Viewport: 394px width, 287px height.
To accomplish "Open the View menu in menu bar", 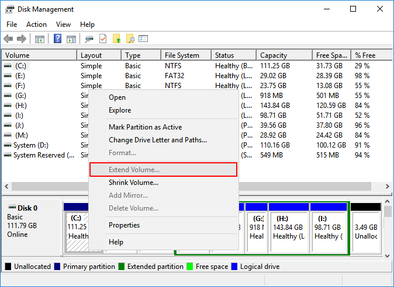I will pyautogui.click(x=63, y=24).
